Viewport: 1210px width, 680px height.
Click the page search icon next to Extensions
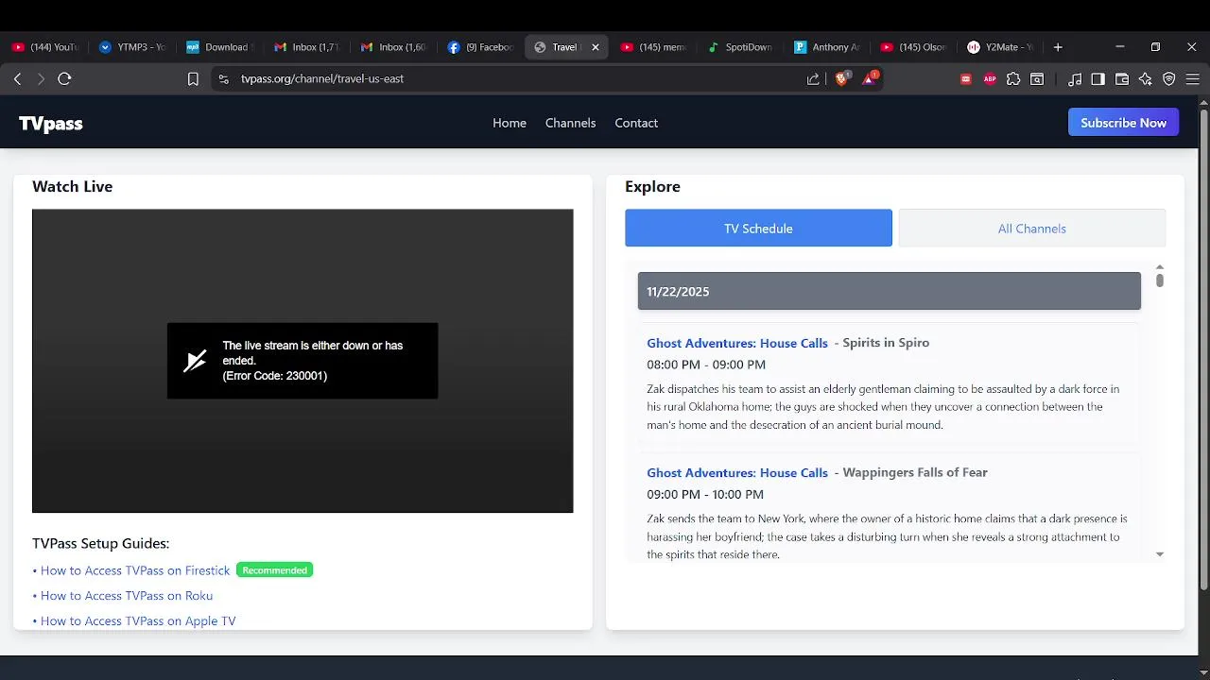(x=1037, y=79)
